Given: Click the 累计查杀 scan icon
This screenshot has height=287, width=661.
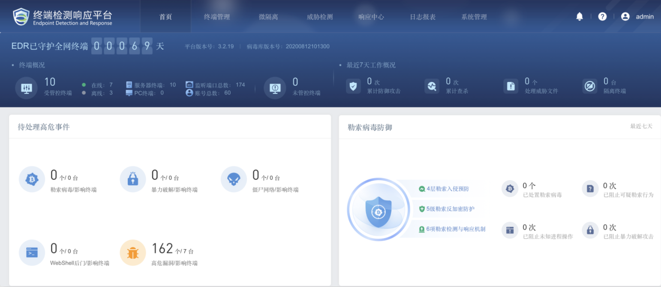Looking at the screenshot, I should point(432,86).
